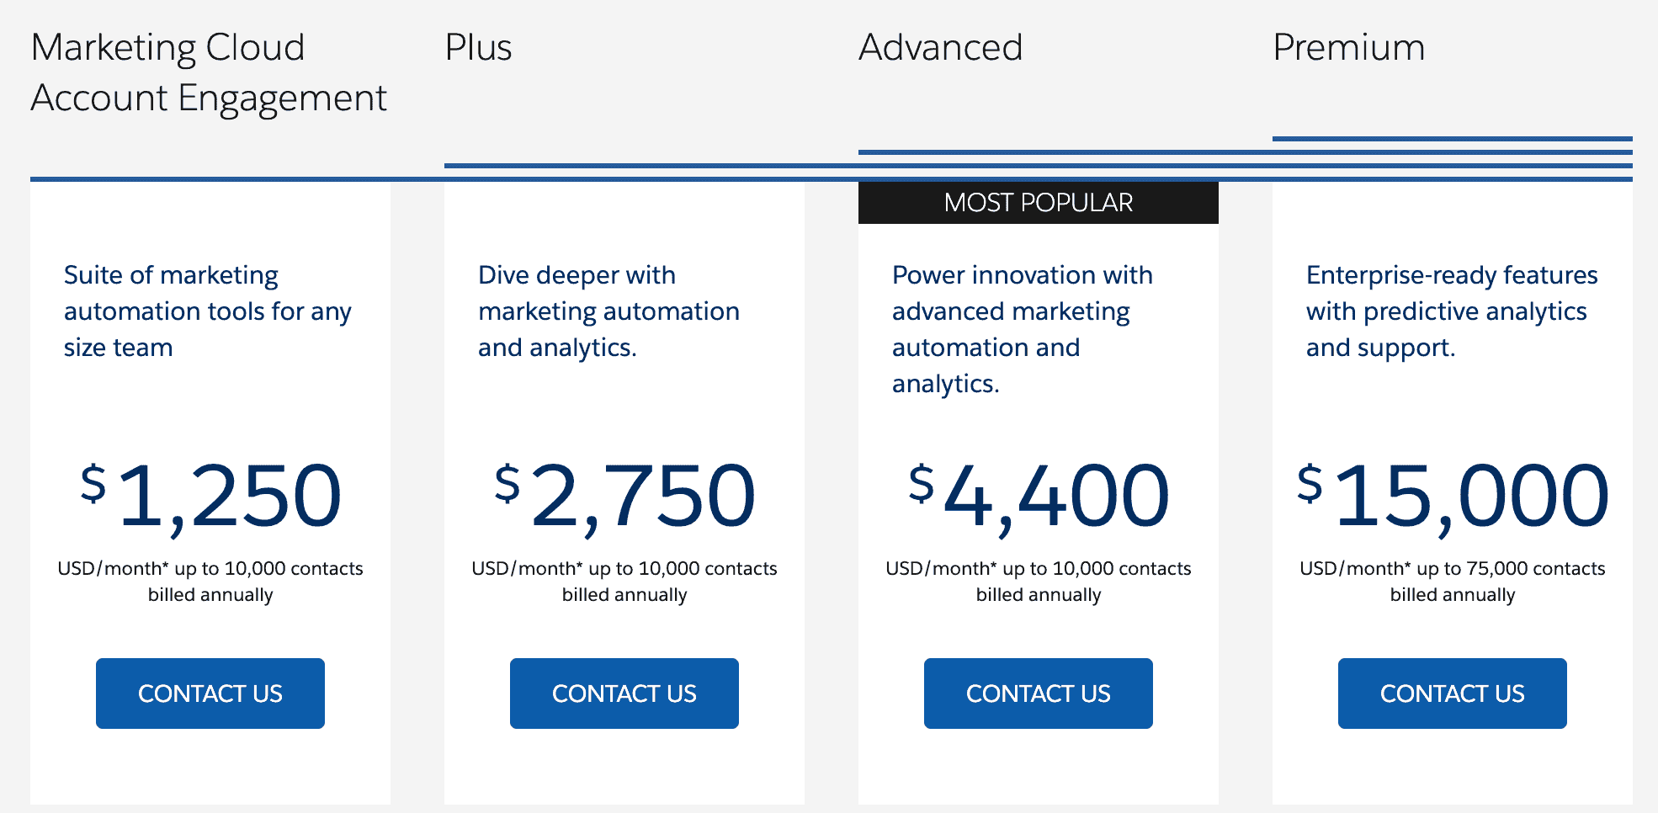Select the Plus plan heading
The height and width of the screenshot is (813, 1658).
point(478,48)
